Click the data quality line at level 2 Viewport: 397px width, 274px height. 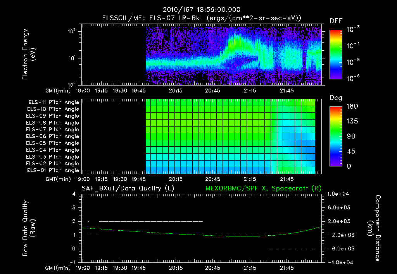[151, 221]
